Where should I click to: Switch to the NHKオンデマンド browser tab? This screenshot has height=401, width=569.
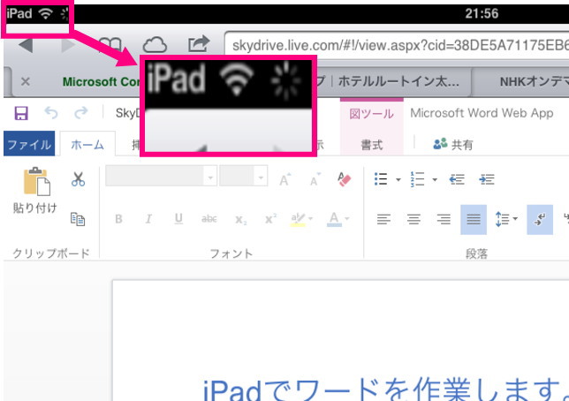click(521, 81)
